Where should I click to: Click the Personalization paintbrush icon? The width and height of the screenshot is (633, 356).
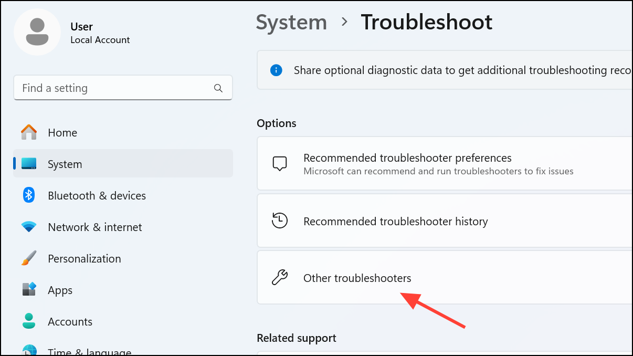click(28, 258)
